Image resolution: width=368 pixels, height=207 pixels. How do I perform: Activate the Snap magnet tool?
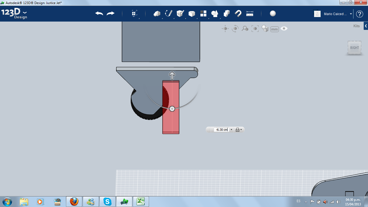tap(238, 13)
